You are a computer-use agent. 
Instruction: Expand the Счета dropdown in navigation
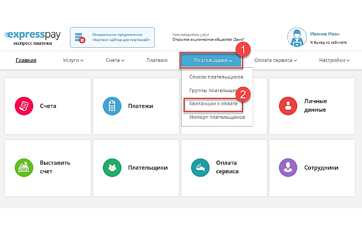(x=115, y=60)
